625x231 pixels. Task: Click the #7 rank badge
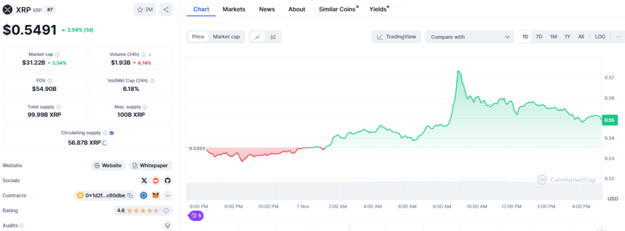(50, 10)
